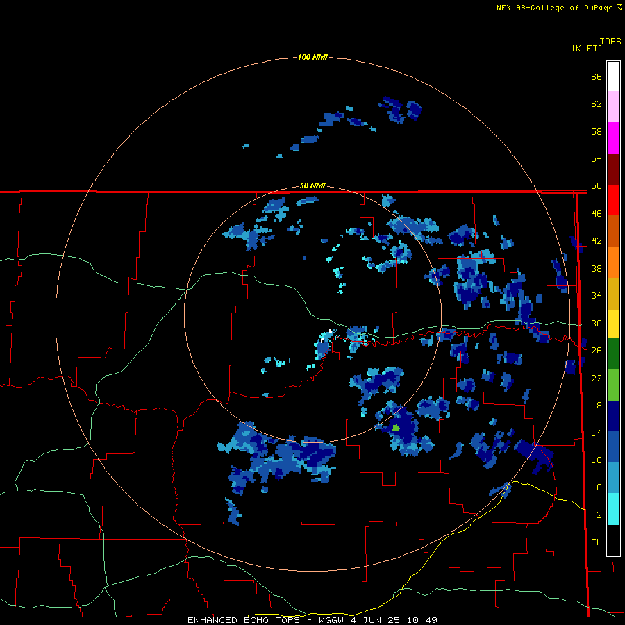Click the "TOPS" legend heading

tap(610, 42)
